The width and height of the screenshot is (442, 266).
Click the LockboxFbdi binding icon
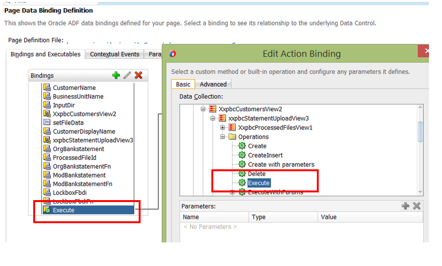tap(47, 192)
